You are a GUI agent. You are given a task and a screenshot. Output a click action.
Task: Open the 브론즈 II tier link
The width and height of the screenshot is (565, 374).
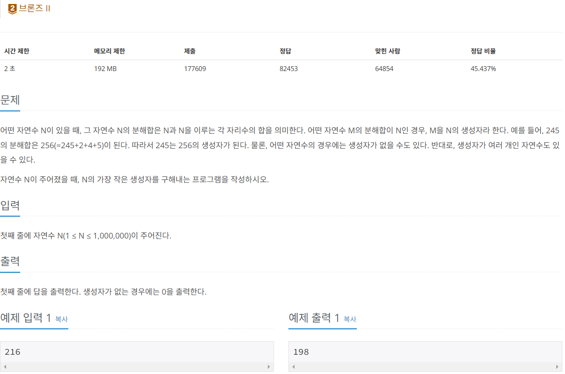coord(32,7)
